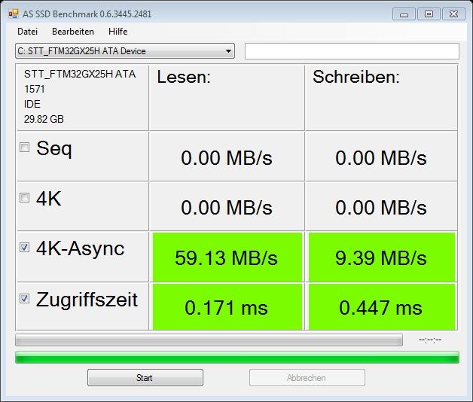473x402 pixels.
Task: Select the 0.447 ms write access time
Action: (x=382, y=307)
